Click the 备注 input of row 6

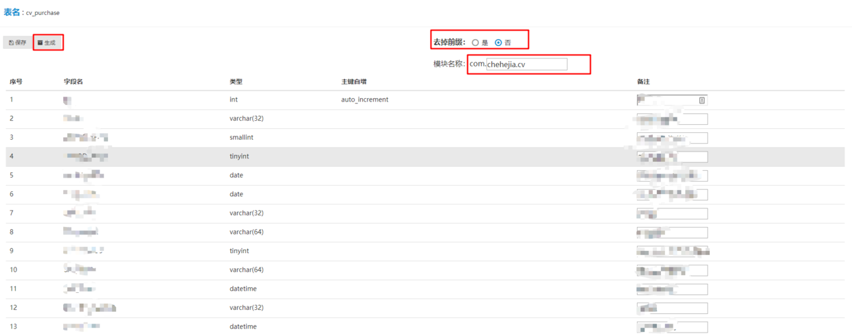tap(672, 195)
